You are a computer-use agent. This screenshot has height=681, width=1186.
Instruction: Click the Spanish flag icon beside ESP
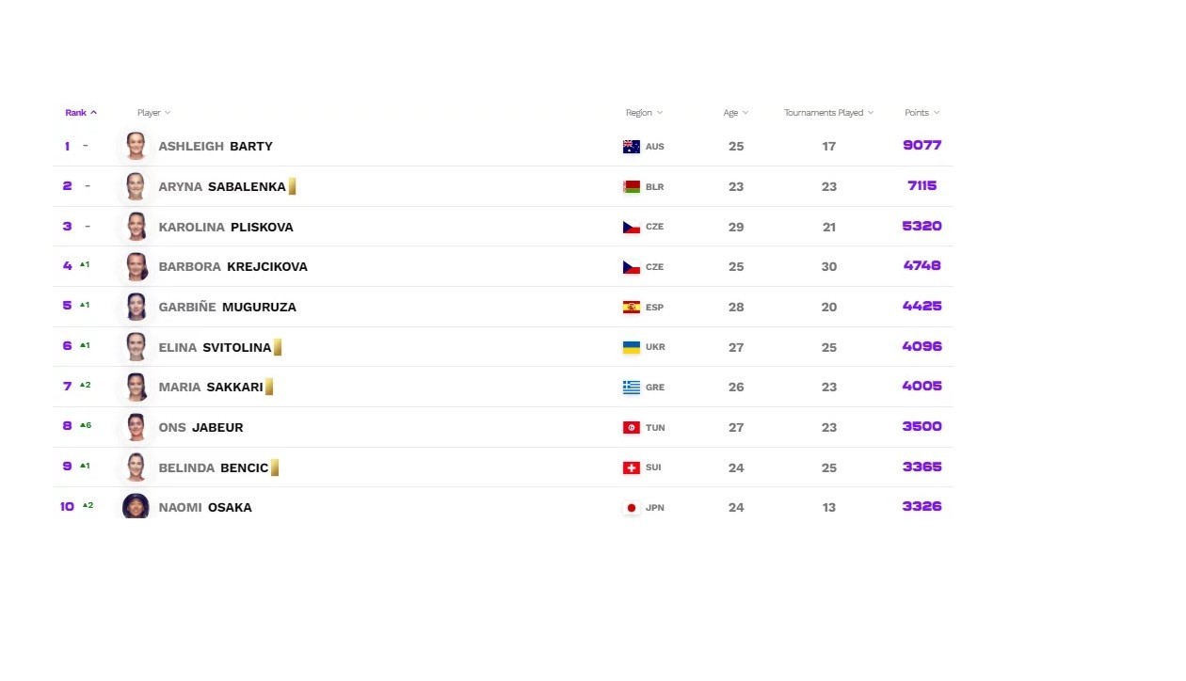click(x=631, y=308)
